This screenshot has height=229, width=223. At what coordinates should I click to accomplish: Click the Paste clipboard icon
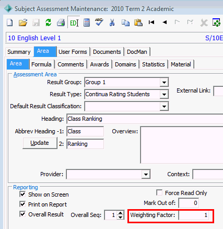pos(138,22)
